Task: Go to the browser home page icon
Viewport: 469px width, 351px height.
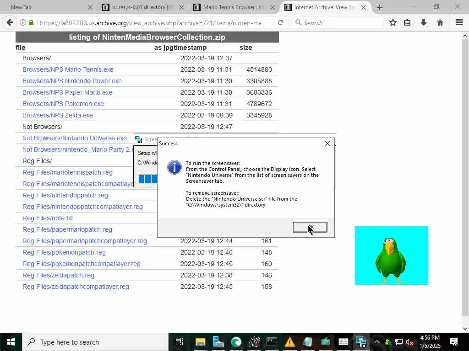Action: [x=440, y=22]
